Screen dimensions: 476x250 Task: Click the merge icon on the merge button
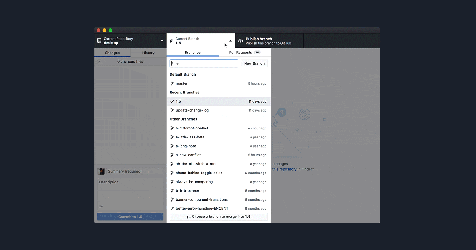[x=188, y=216]
